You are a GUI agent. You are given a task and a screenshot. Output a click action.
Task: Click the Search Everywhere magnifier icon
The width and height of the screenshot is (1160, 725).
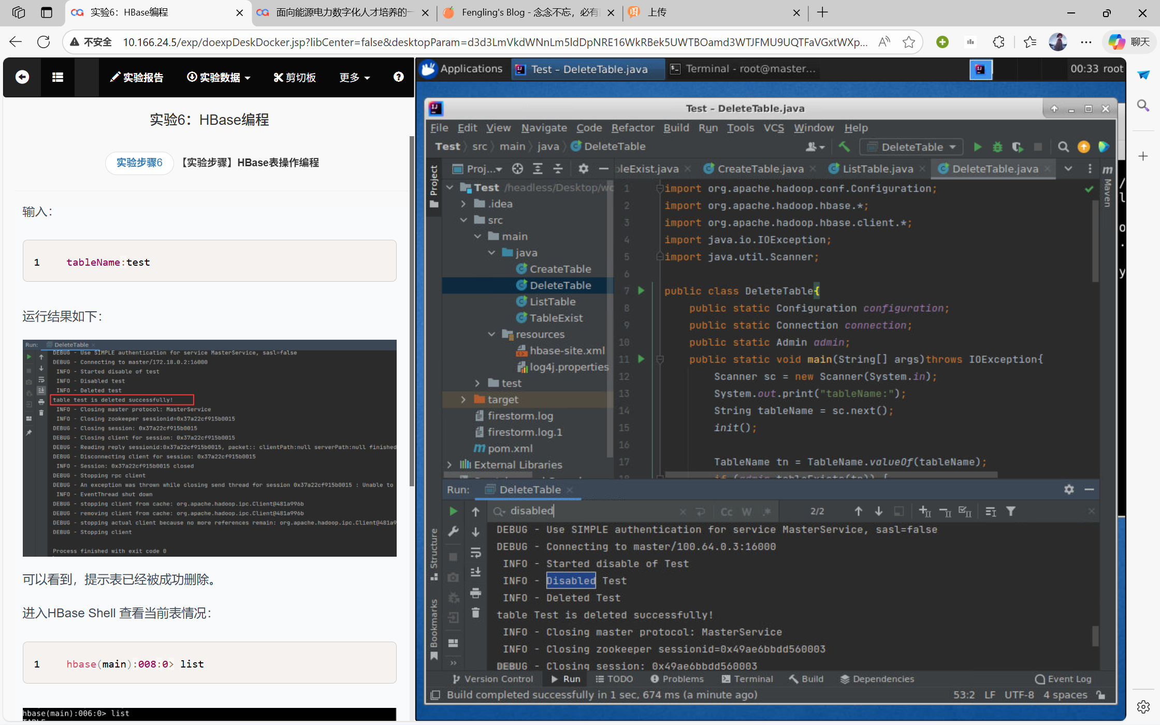tap(1063, 147)
